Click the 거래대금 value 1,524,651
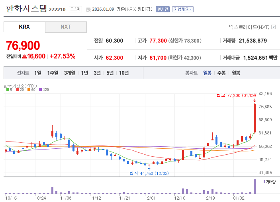The width and height of the screenshot is (280, 202). [x=255, y=58]
